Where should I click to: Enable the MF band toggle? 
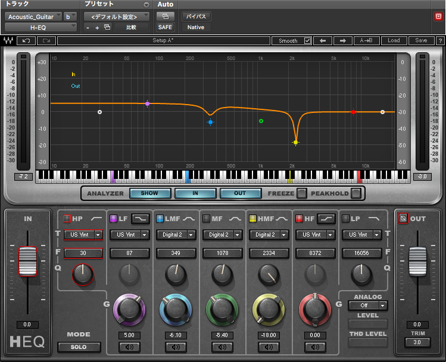pyautogui.click(x=206, y=219)
